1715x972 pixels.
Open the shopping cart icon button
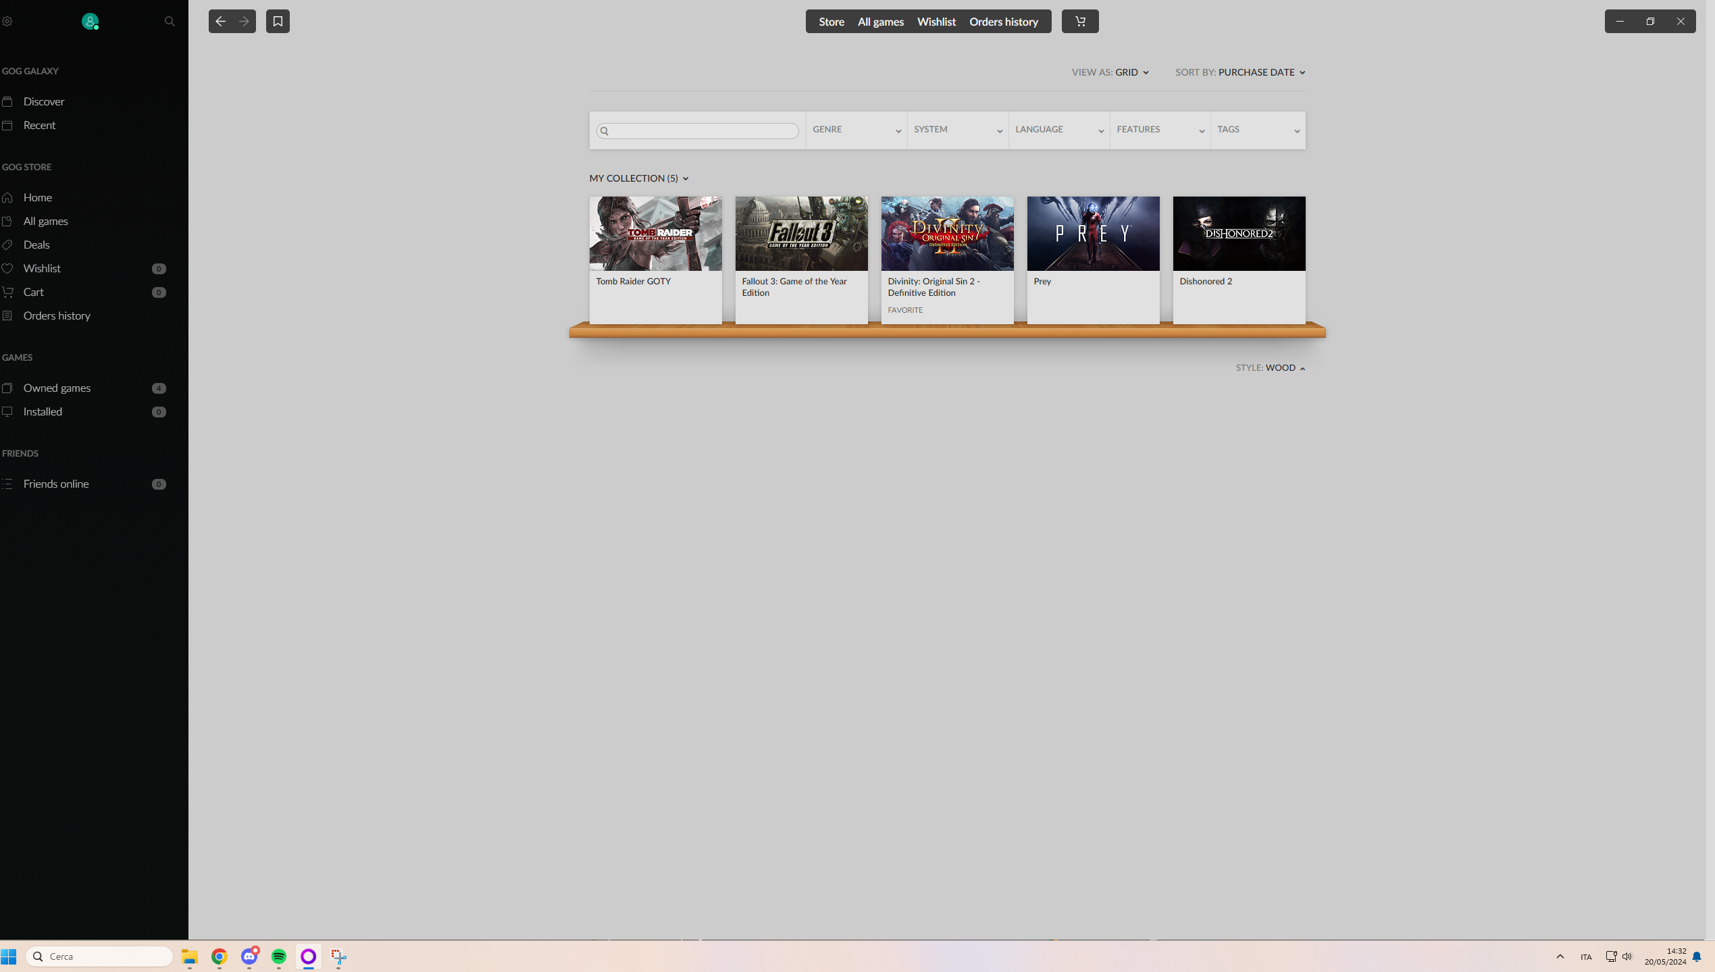coord(1080,22)
